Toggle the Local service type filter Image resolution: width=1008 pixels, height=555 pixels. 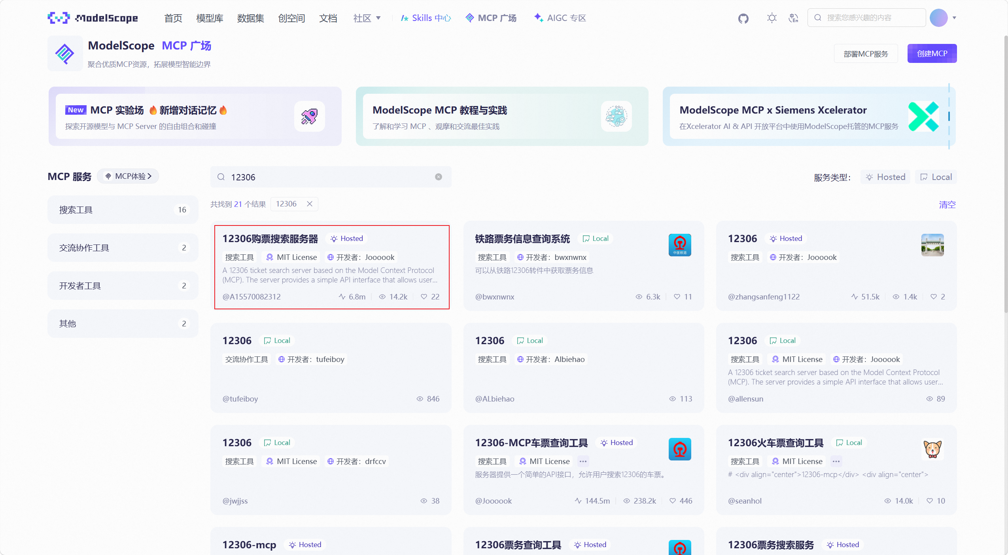pos(936,177)
